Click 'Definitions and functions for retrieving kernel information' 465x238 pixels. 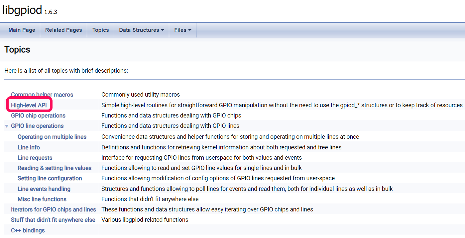tap(221, 147)
